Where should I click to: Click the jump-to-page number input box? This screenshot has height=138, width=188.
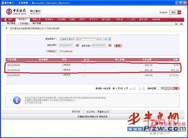point(158,88)
